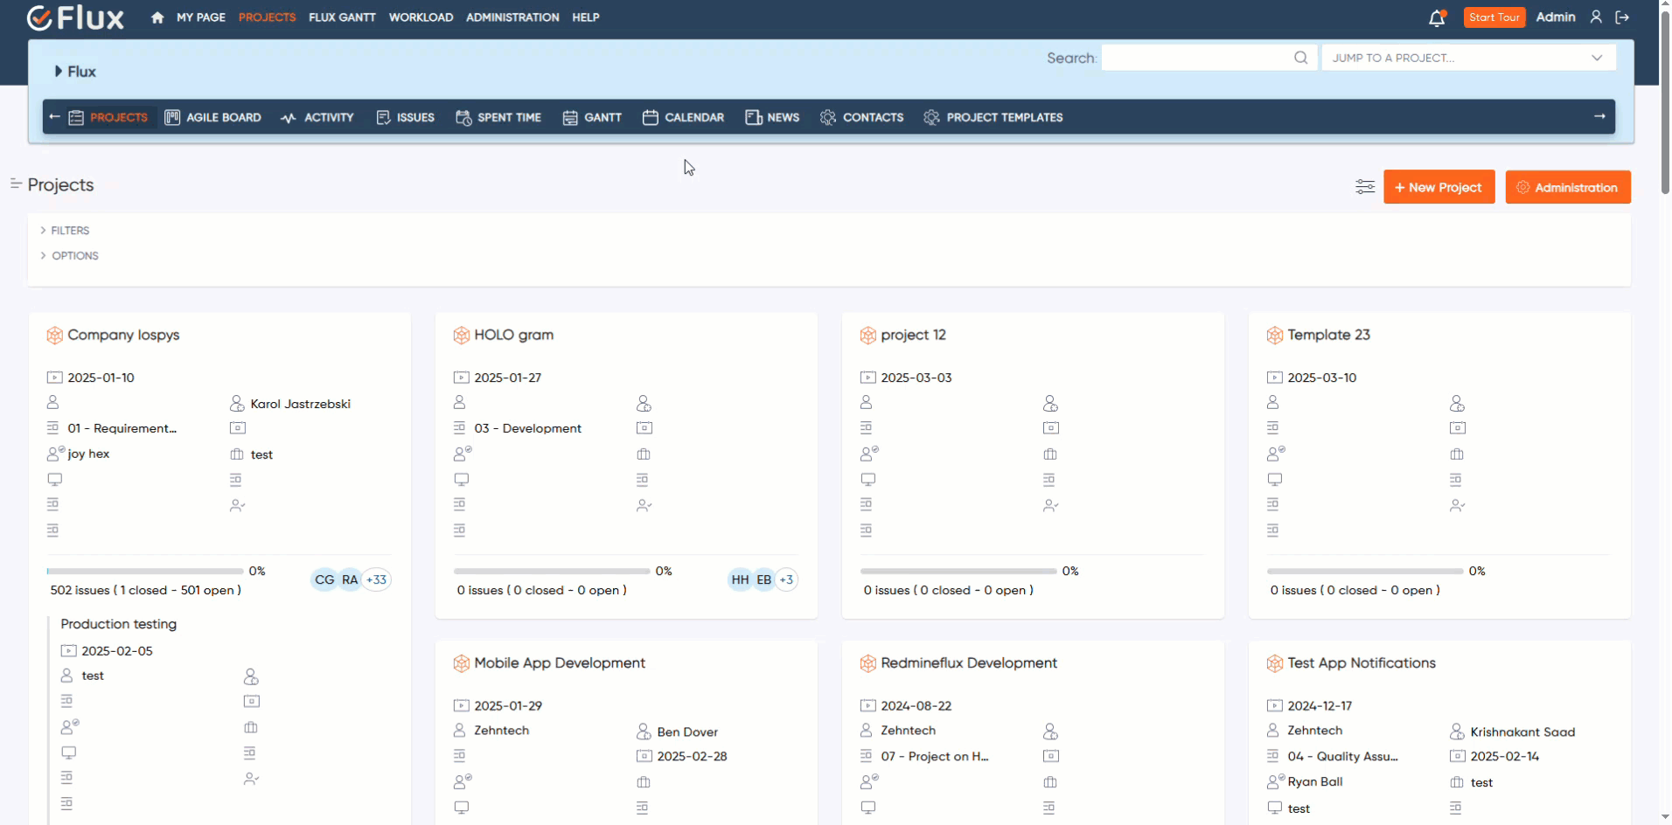
Task: Click the Start Tour button
Action: [1494, 17]
